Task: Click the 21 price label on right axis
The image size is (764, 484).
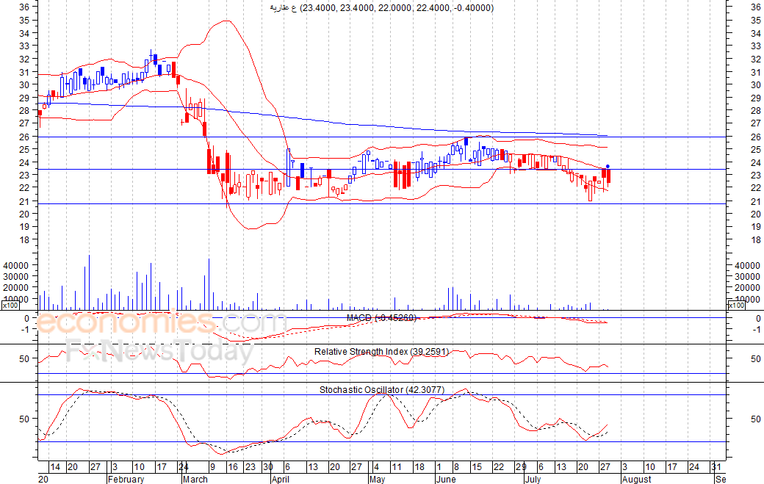Action: (756, 201)
